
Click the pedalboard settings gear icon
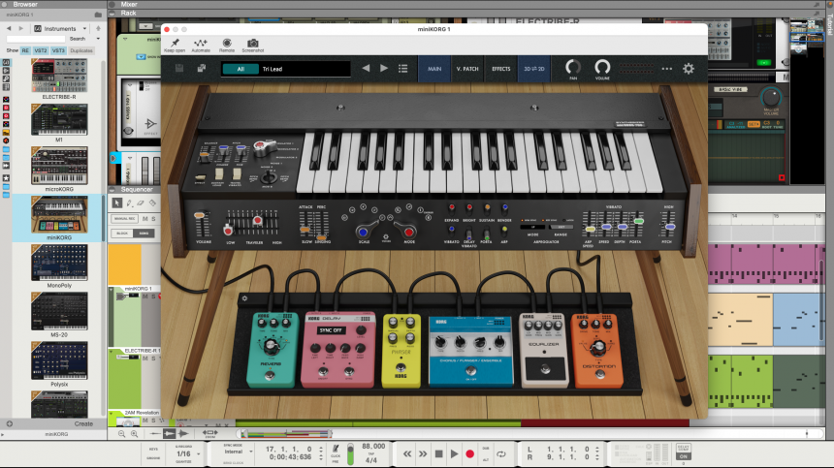pos(244,298)
